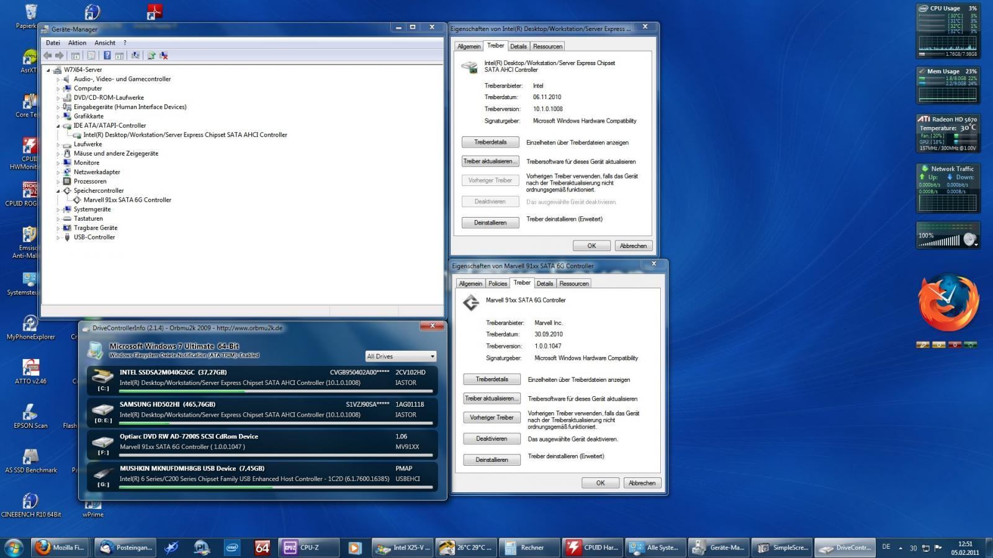Image resolution: width=993 pixels, height=558 pixels.
Task: Click scan for hardware changes toolbar icon
Action: tap(135, 55)
